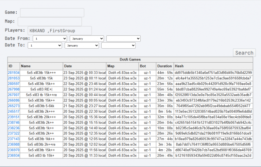
Task: Select hash starting with b4a77c105d
Action: (213, 117)
